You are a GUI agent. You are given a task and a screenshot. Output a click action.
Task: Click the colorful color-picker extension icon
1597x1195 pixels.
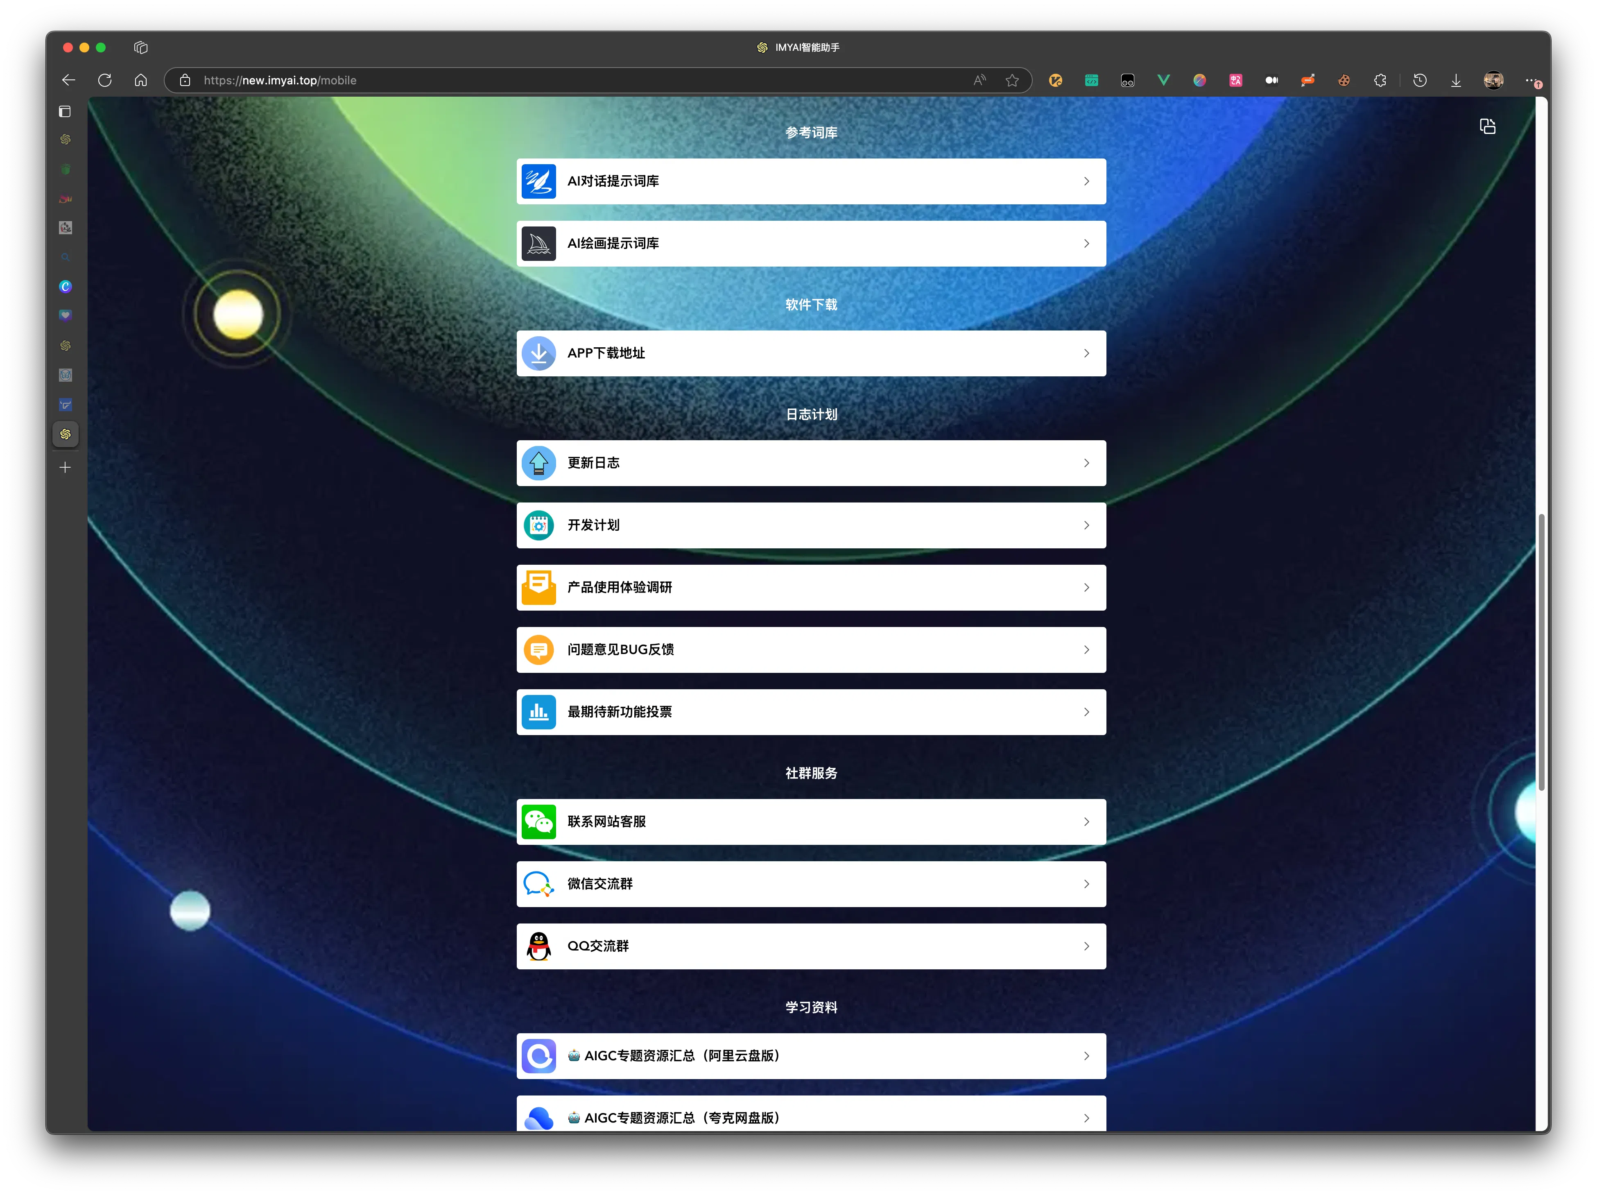pos(1199,80)
